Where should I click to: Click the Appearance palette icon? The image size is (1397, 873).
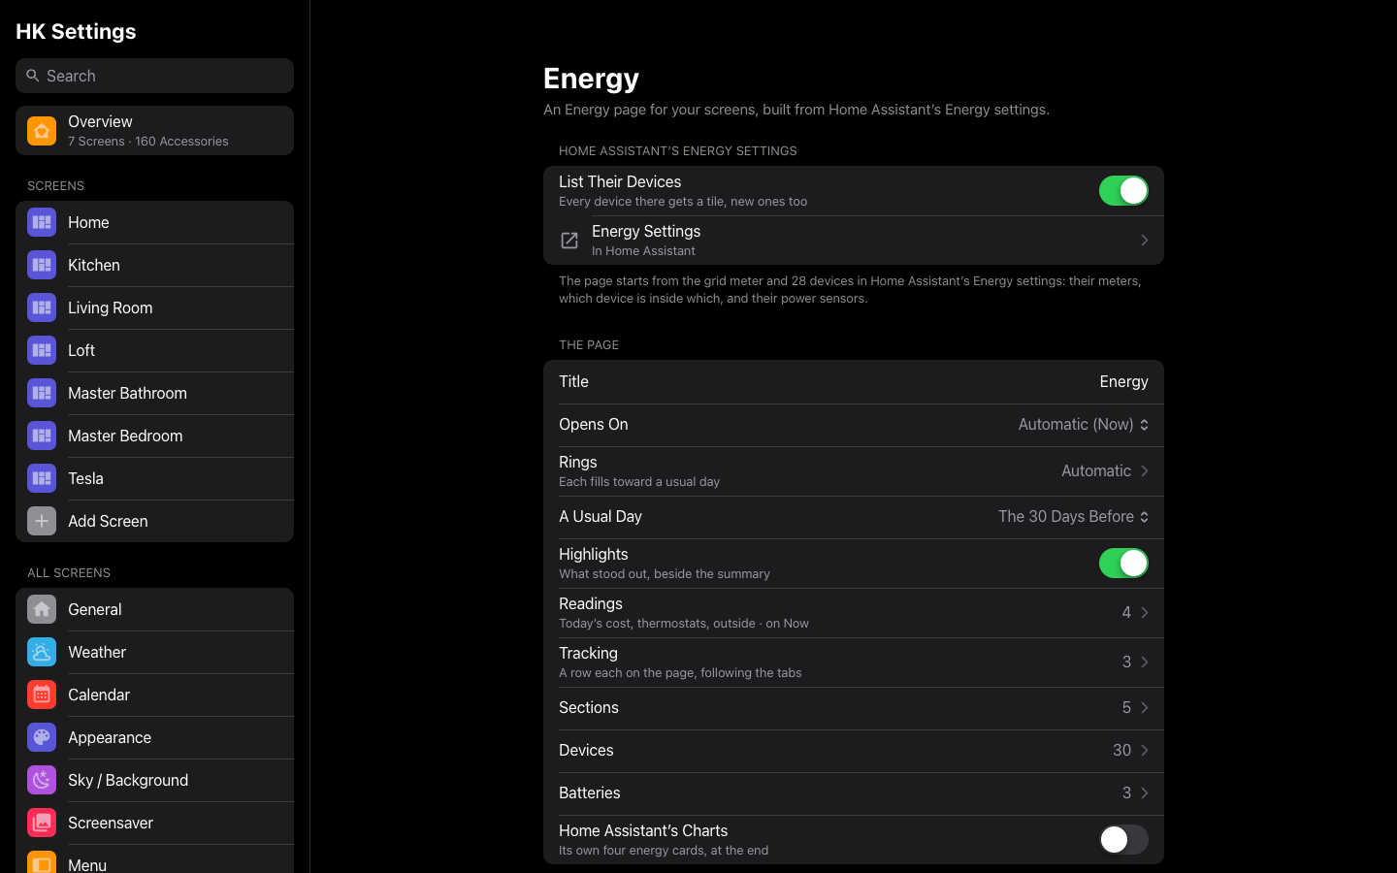tap(42, 737)
